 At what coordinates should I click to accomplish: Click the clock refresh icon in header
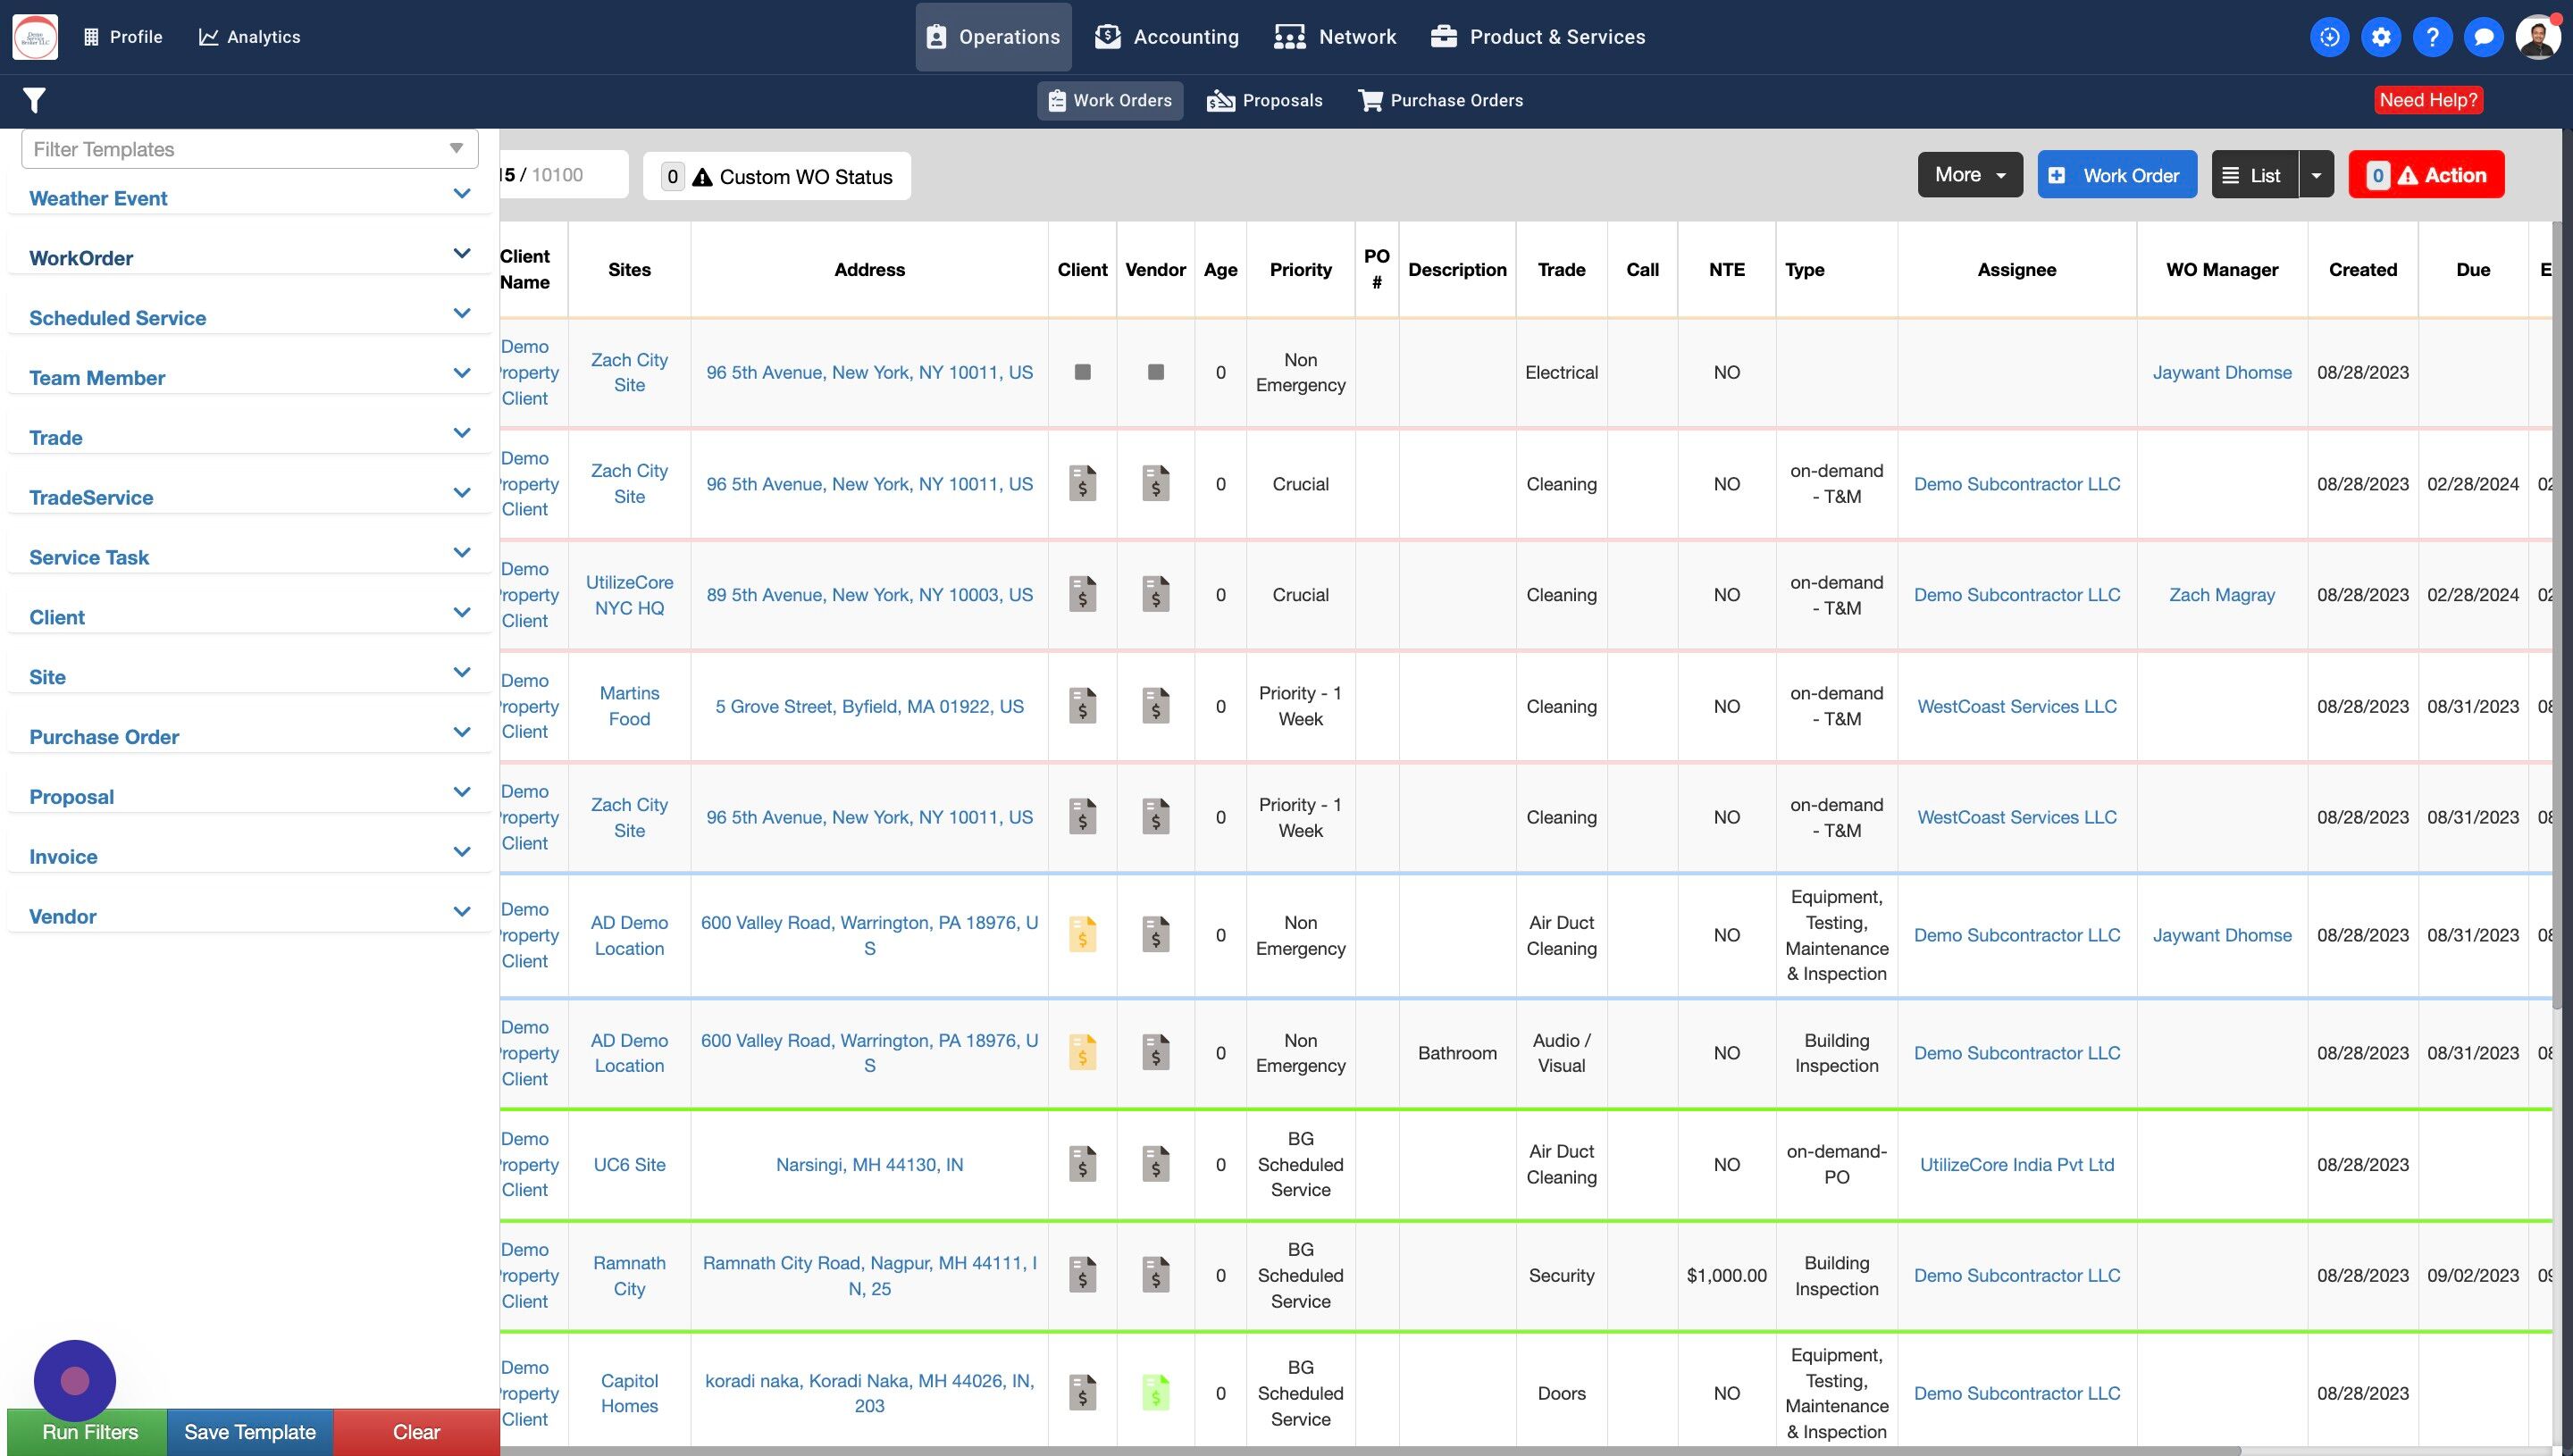tap(2329, 37)
